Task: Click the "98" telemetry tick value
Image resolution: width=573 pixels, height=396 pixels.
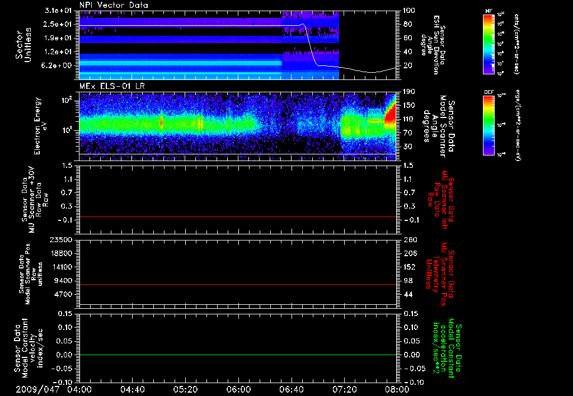Action: 408,281
